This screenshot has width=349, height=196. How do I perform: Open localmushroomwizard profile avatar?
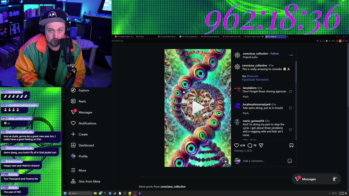[237, 106]
